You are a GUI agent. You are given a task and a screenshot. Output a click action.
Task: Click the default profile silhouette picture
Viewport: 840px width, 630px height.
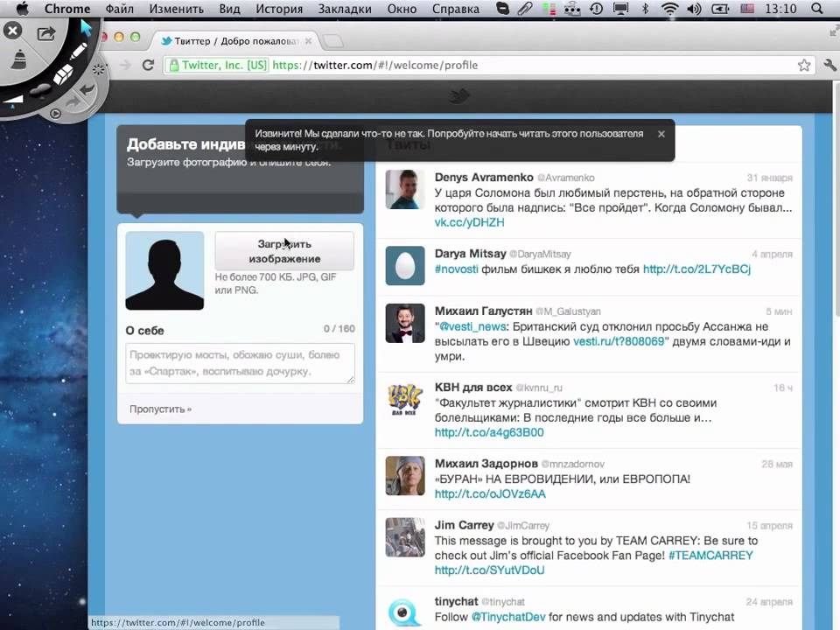coord(164,270)
